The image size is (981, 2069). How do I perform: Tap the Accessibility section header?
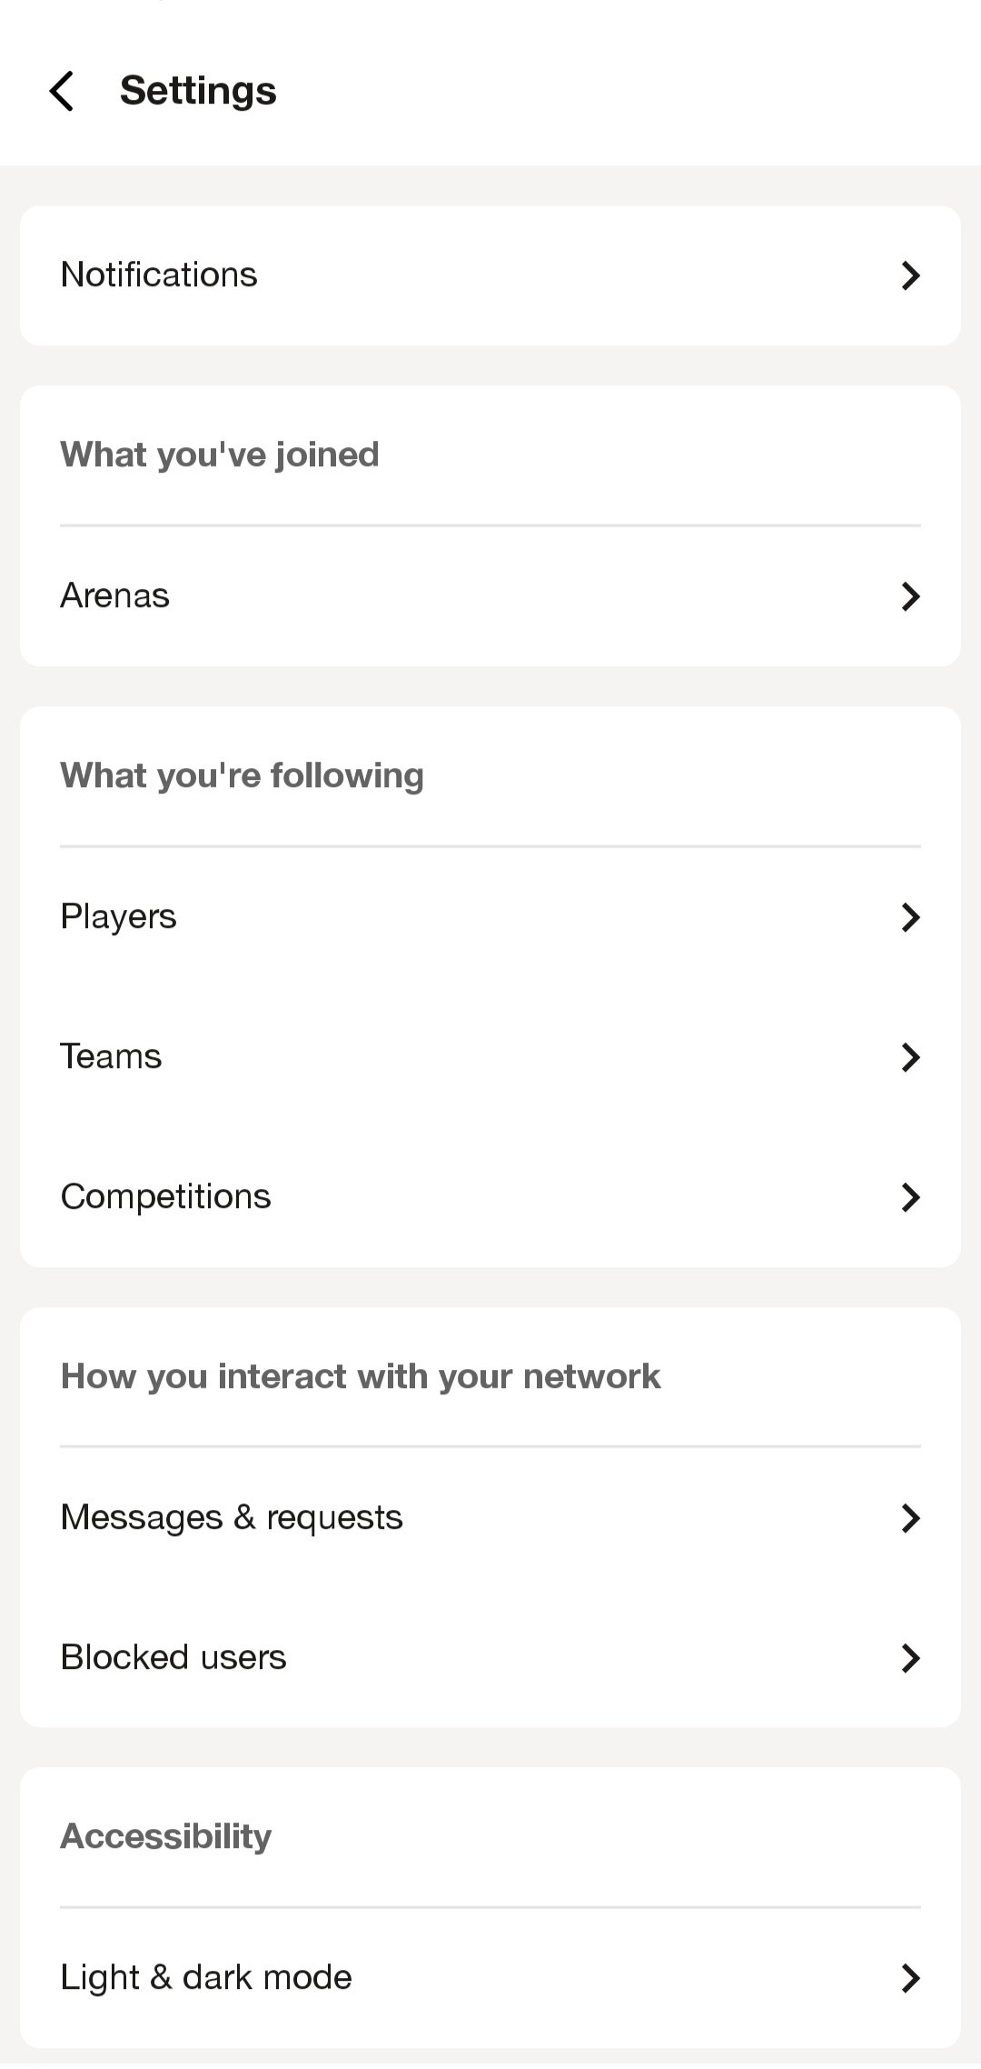166,1836
